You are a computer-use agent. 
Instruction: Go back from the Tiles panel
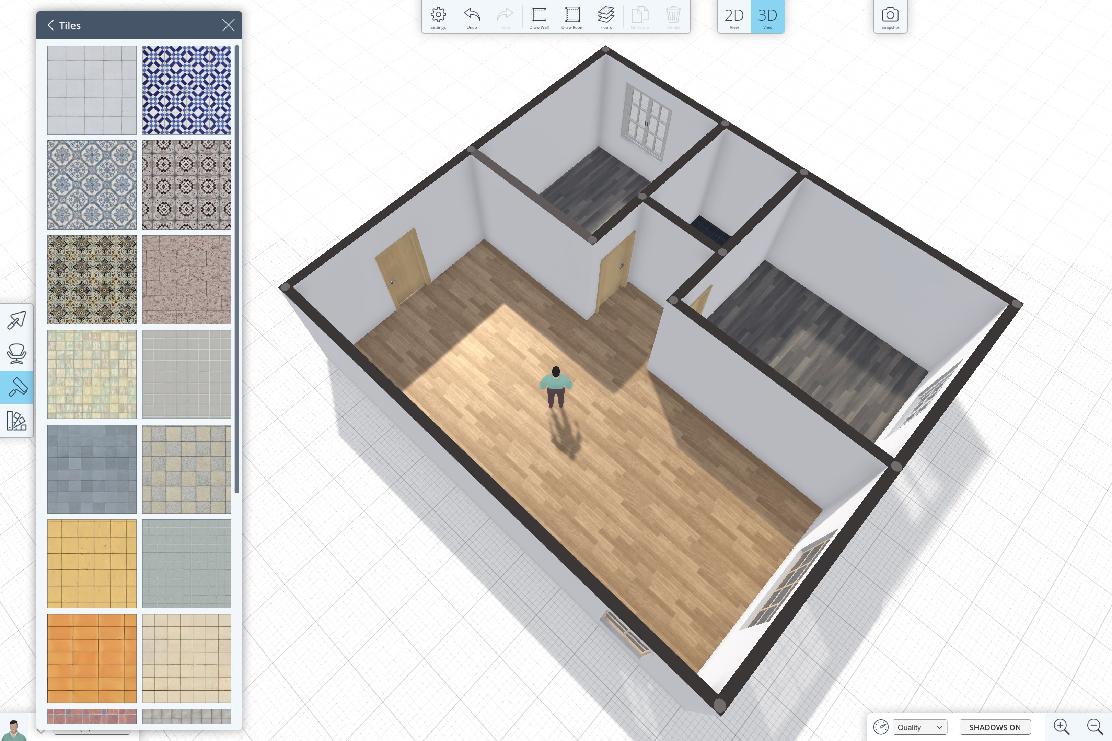coord(50,25)
